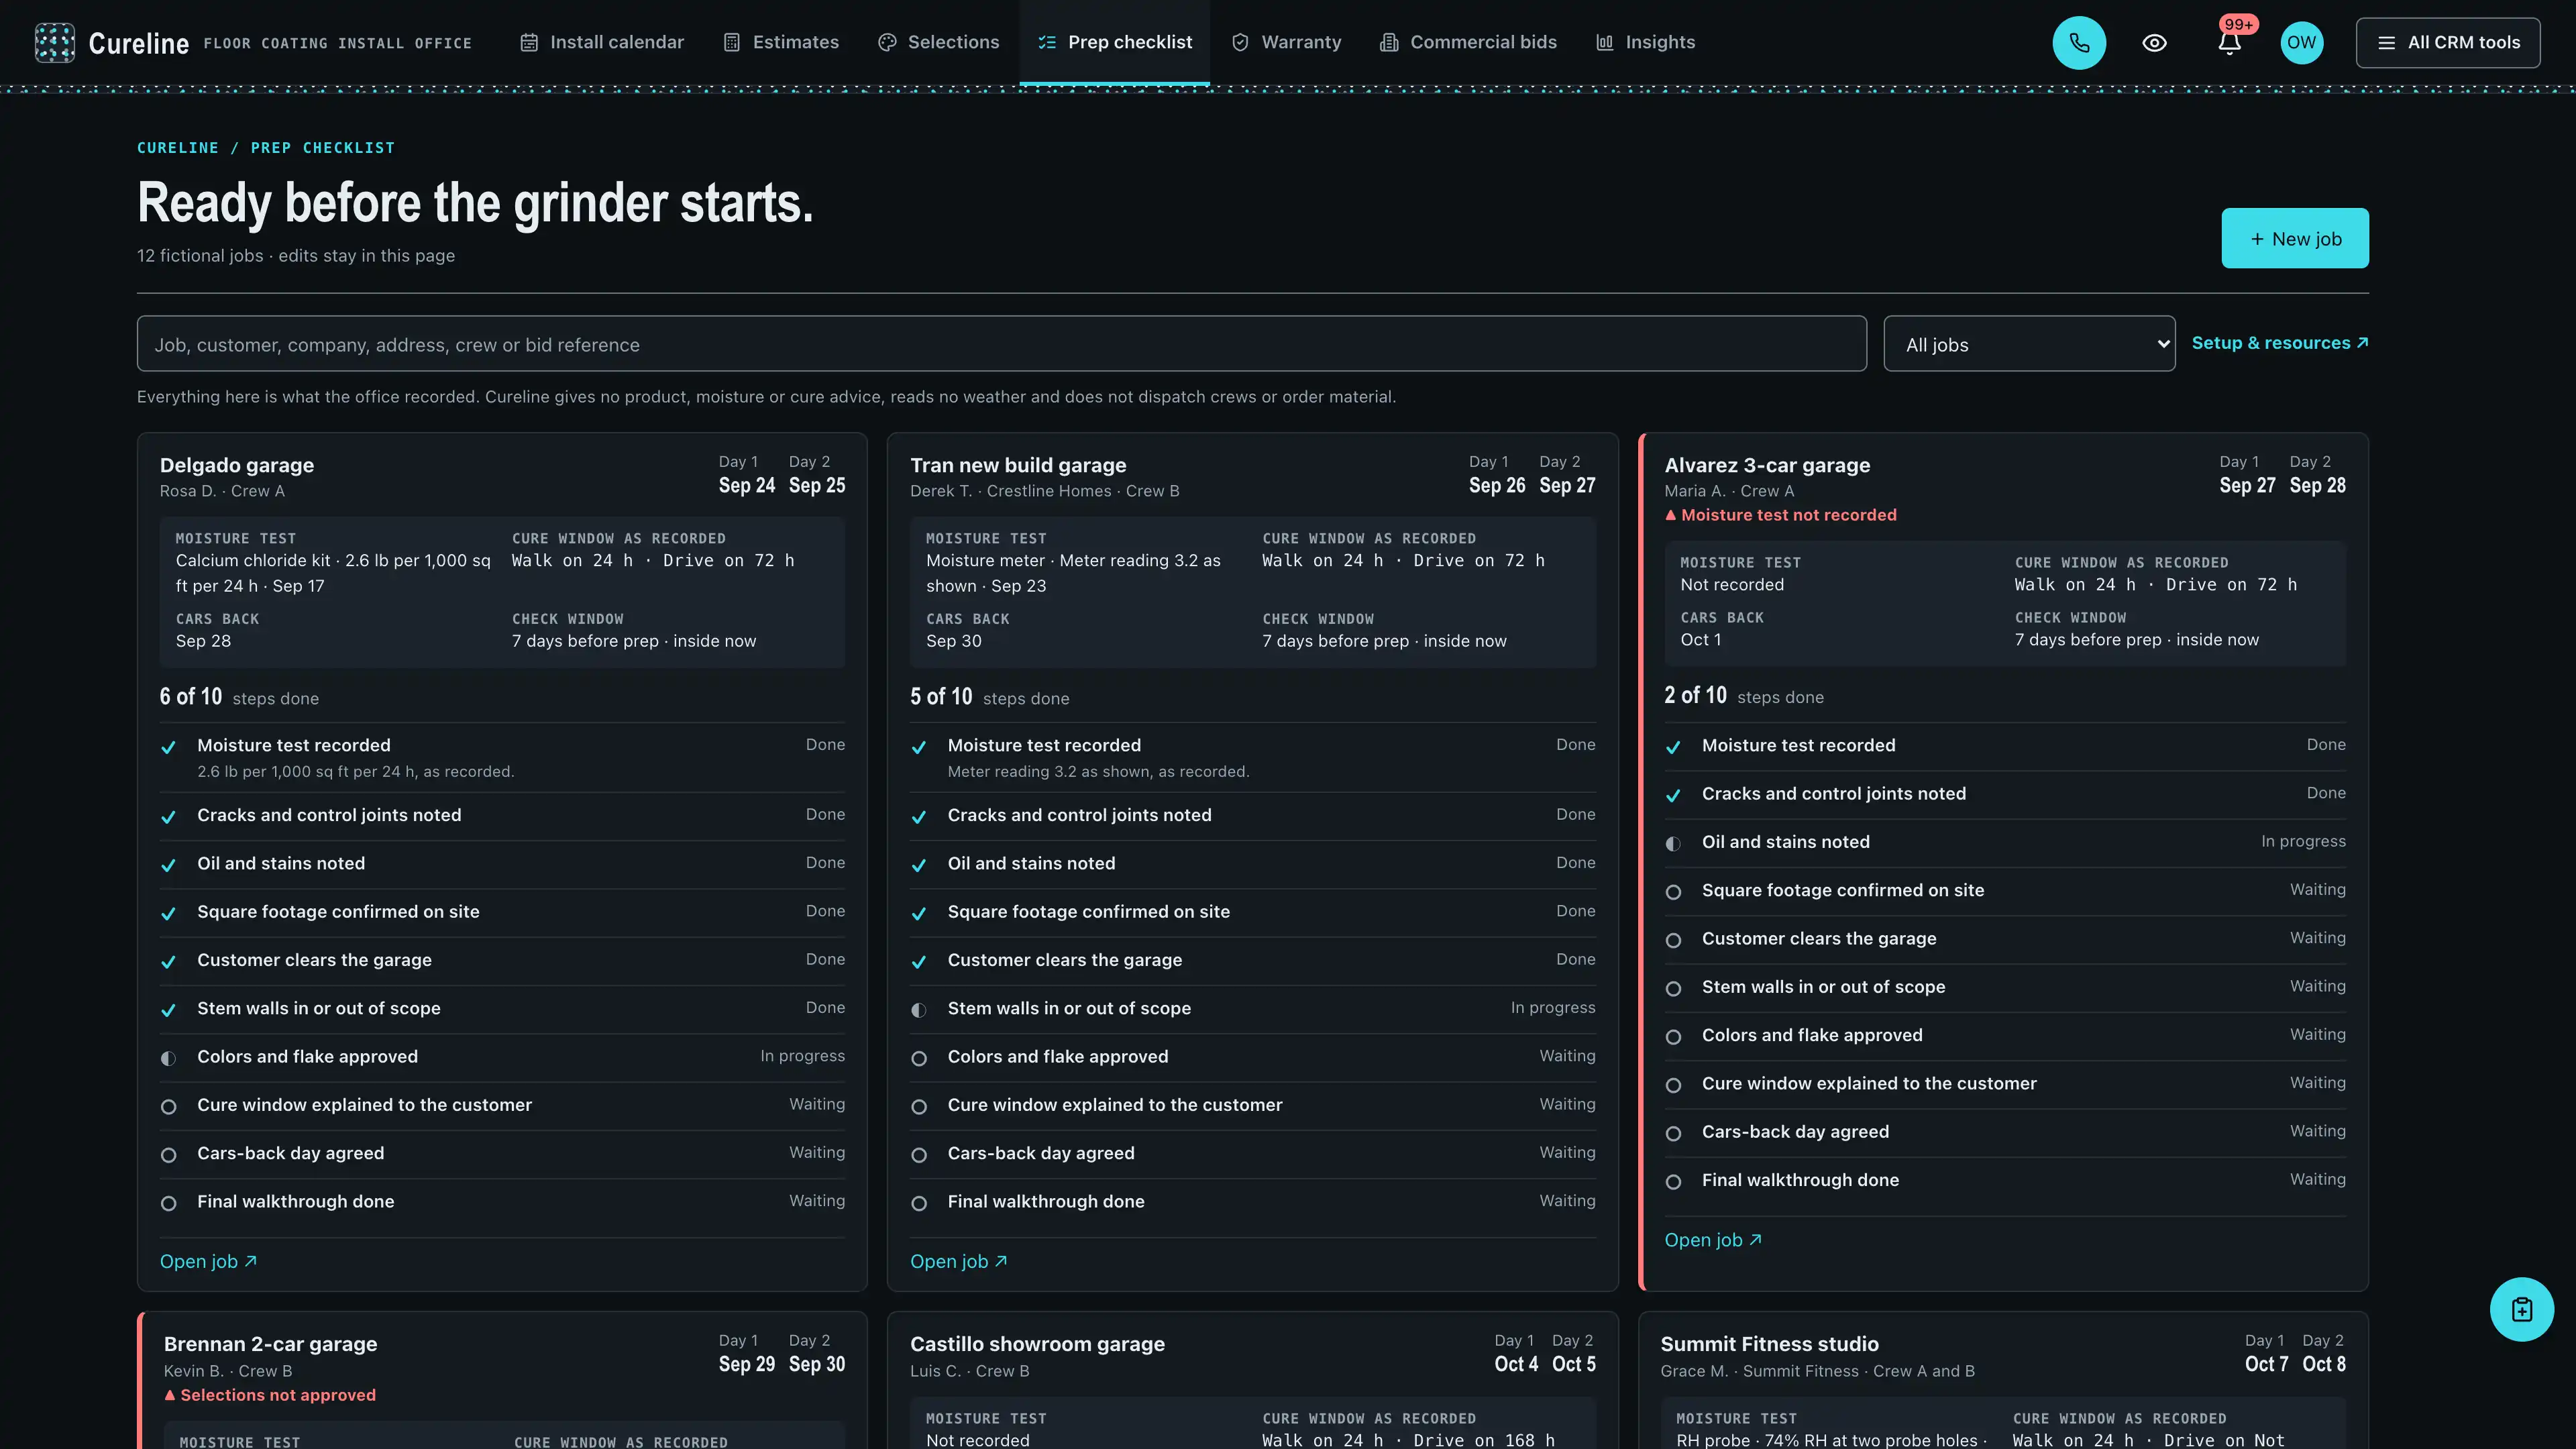Open the Warranty tab
Viewport: 2576px width, 1449px height.
1286,42
